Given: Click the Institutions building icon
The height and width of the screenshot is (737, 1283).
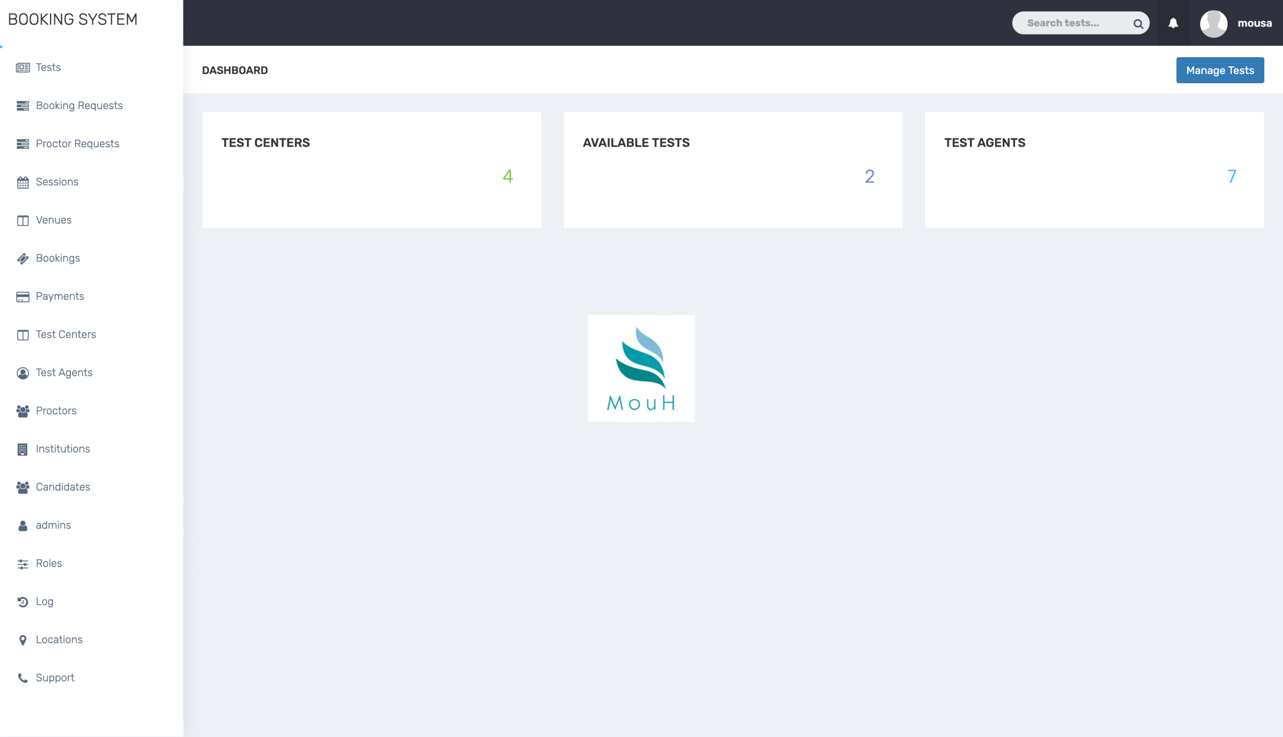Looking at the screenshot, I should click(x=23, y=450).
